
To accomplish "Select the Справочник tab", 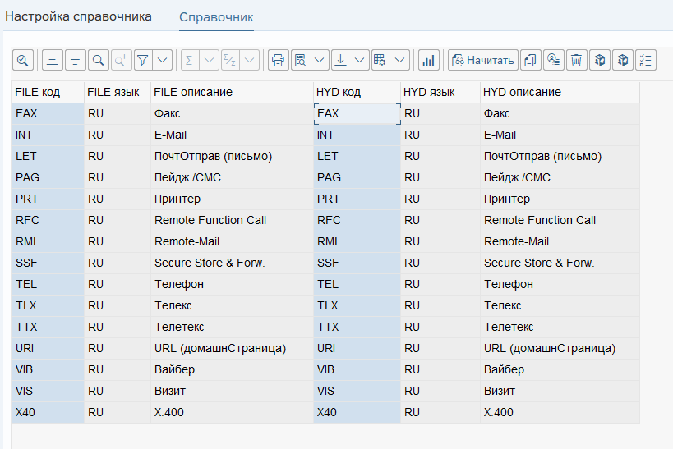I will [x=216, y=16].
